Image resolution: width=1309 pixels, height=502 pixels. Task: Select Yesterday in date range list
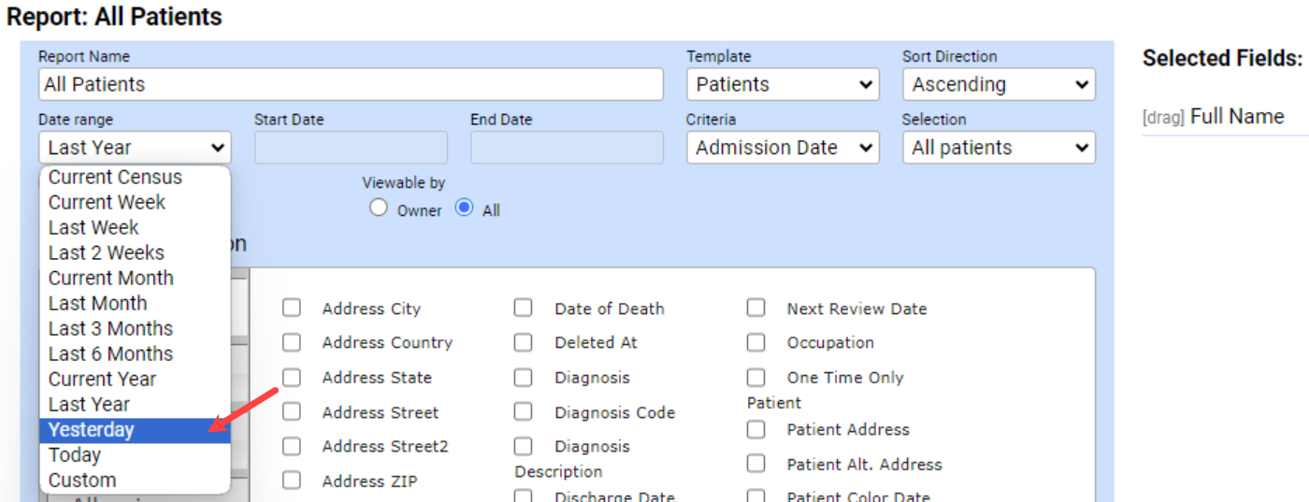point(135,430)
